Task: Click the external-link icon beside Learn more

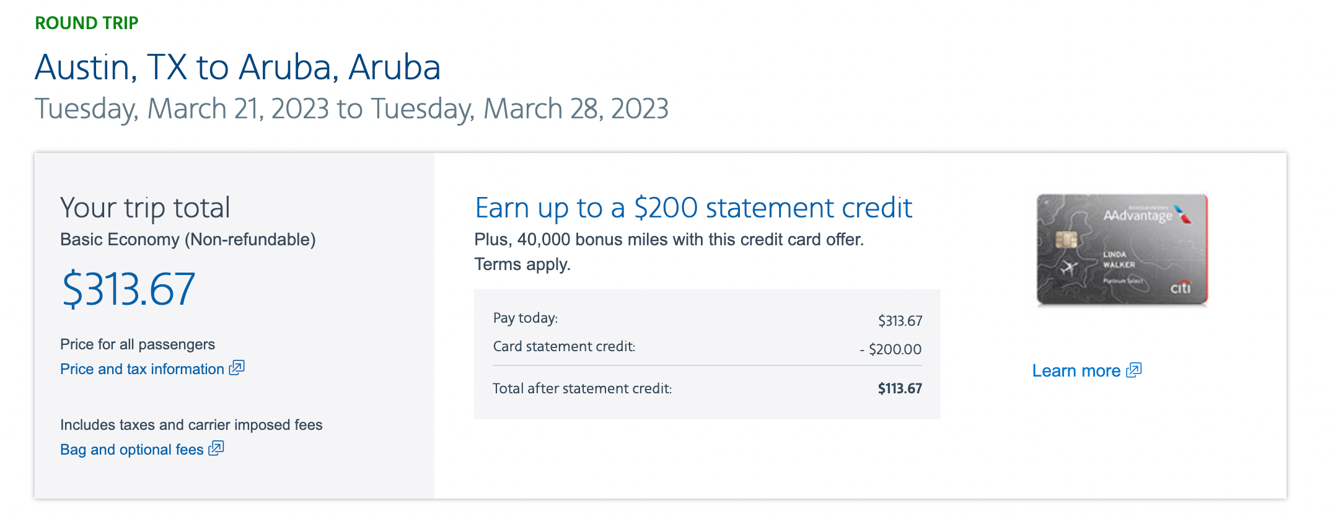Action: (x=1133, y=370)
